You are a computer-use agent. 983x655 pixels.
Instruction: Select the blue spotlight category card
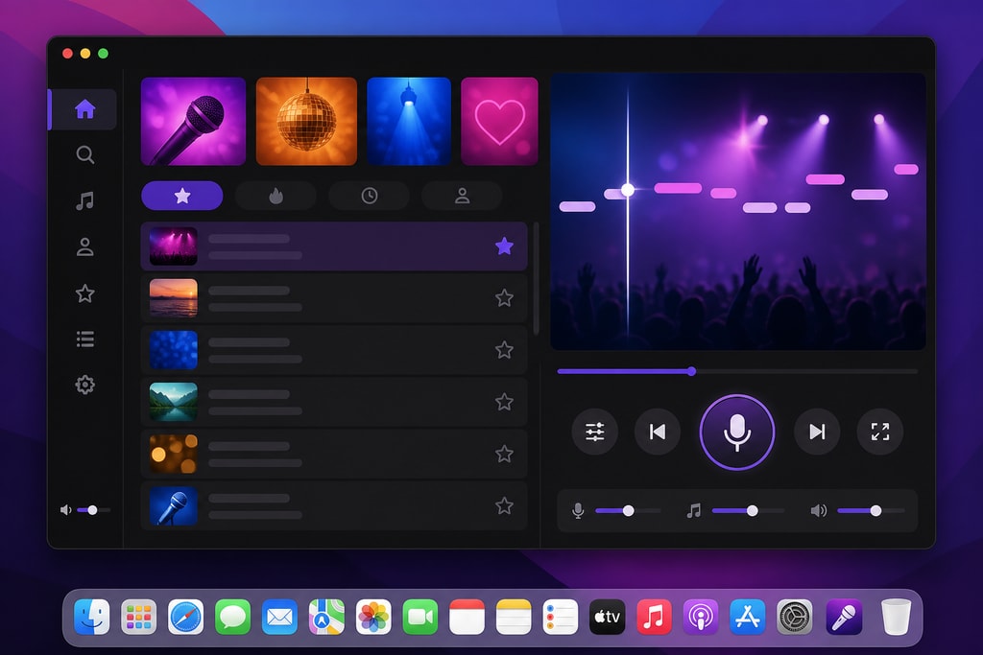409,122
